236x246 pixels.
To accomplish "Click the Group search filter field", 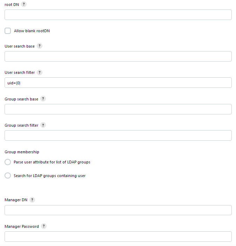I will pyautogui.click(x=118, y=135).
